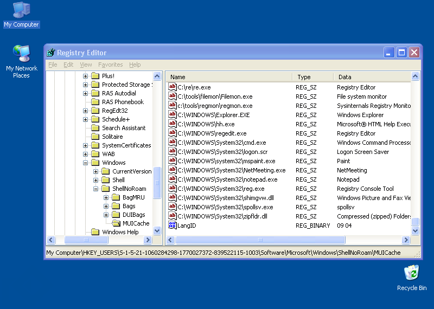The height and width of the screenshot is (309, 434).
Task: Click the tree pane scroll right arrow
Action: 148,240
